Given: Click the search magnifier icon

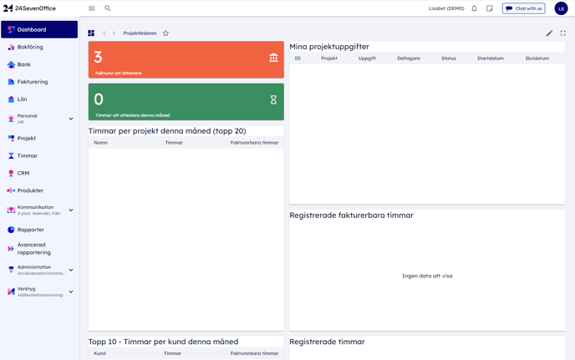Looking at the screenshot, I should click(x=108, y=8).
